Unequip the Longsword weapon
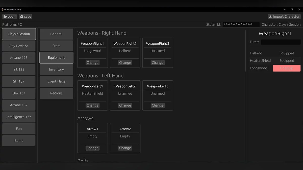Screen dimensions: 303x170 pos(287,68)
